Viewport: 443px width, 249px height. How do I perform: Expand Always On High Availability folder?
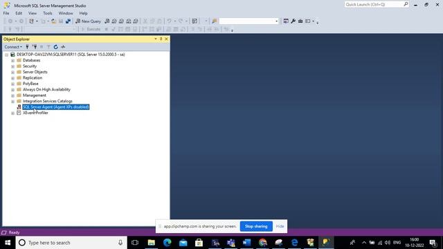(x=12, y=89)
